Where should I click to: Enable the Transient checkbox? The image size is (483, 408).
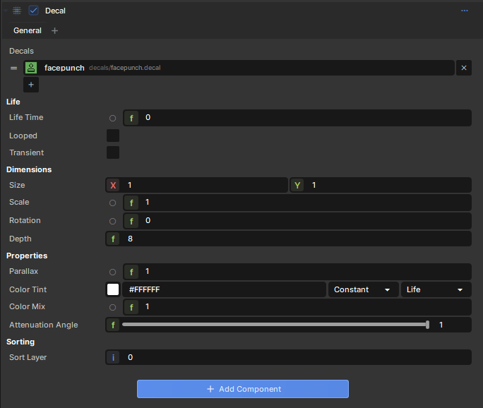pos(113,152)
